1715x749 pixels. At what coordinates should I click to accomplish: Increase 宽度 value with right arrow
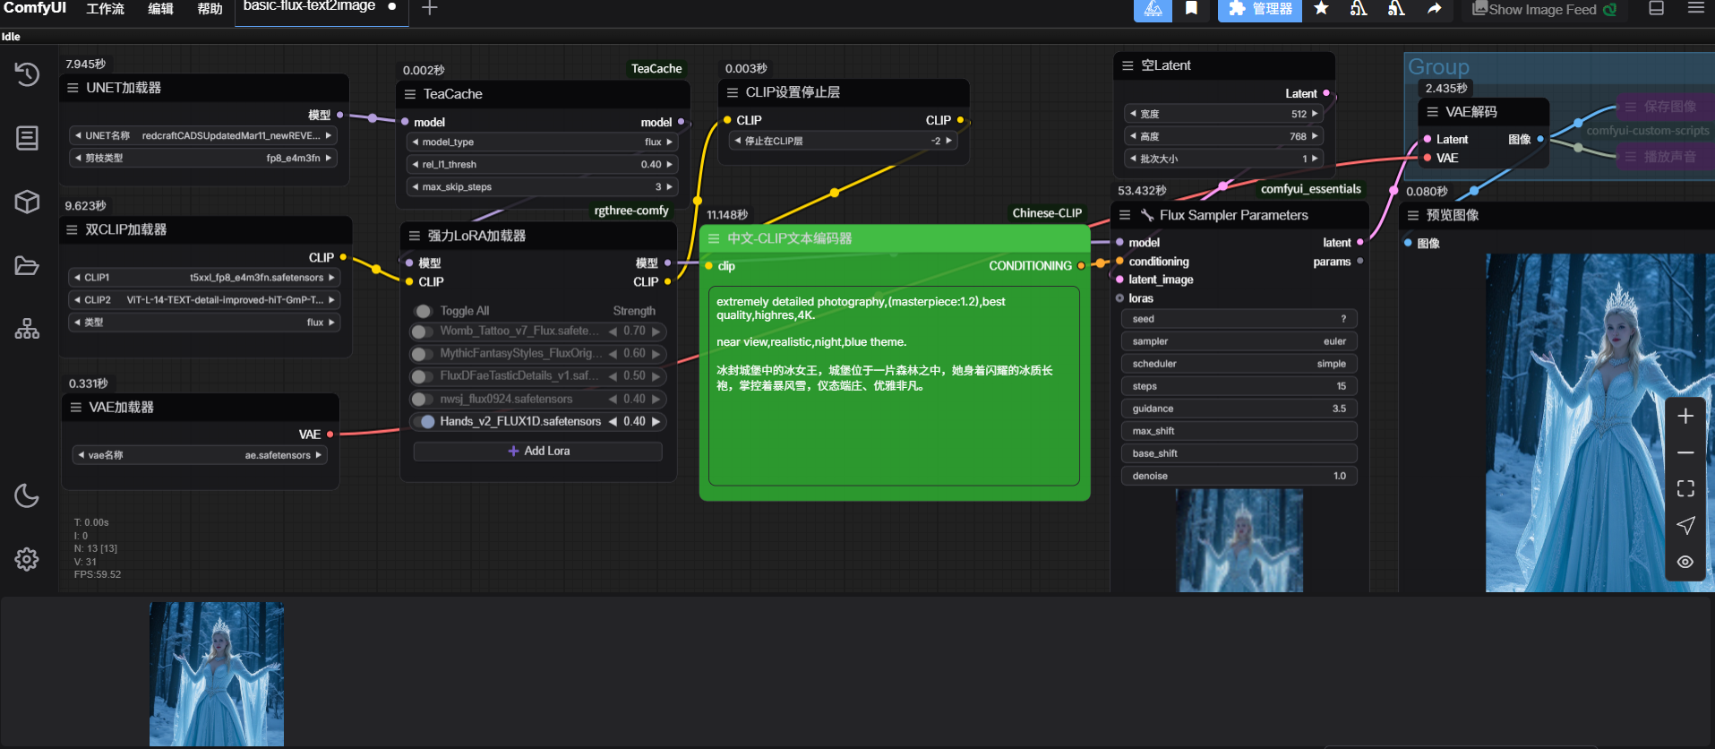1314,115
